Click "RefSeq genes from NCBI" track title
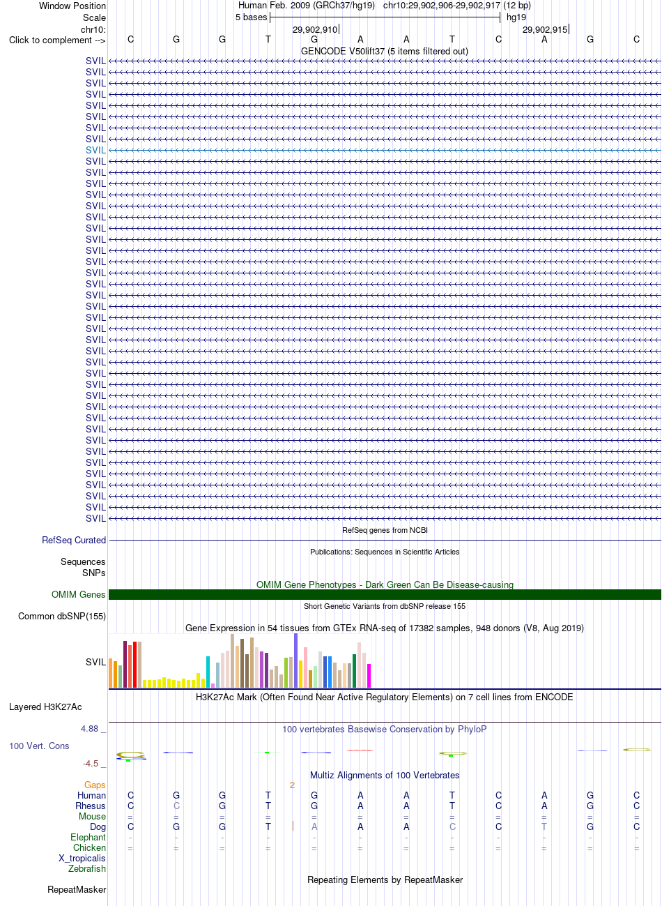This screenshot has height=906, width=662. [385, 530]
